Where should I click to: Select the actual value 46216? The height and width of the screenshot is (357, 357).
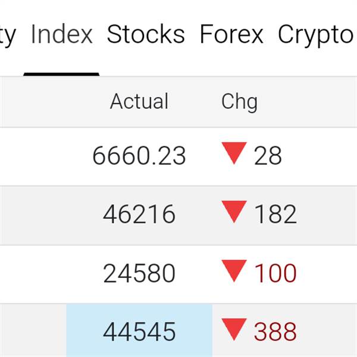tap(139, 215)
